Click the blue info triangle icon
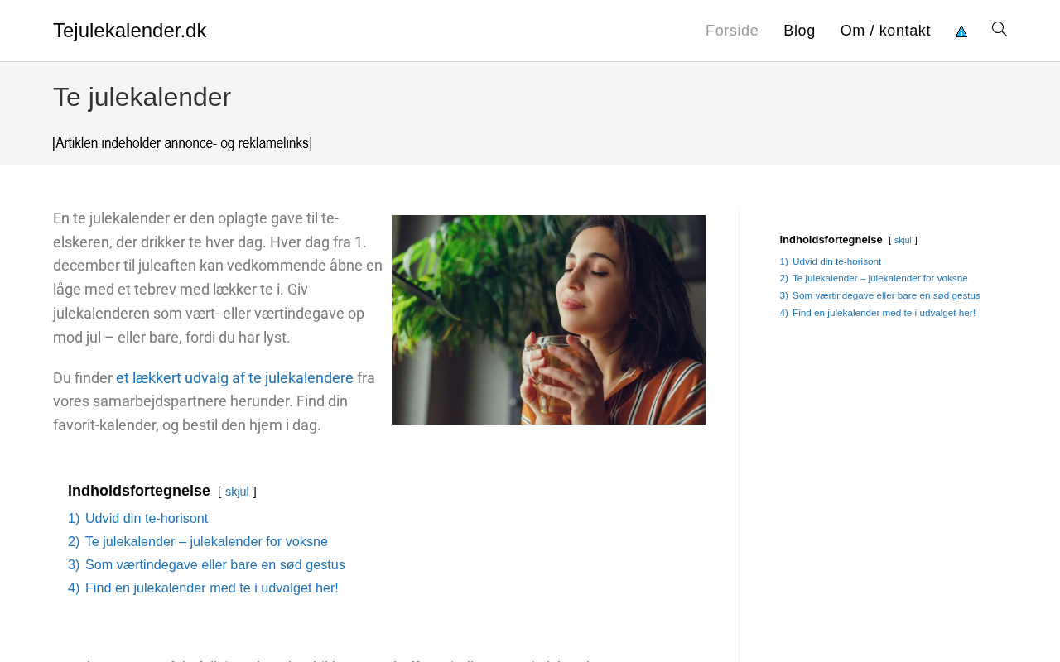This screenshot has width=1060, height=662. 961,31
